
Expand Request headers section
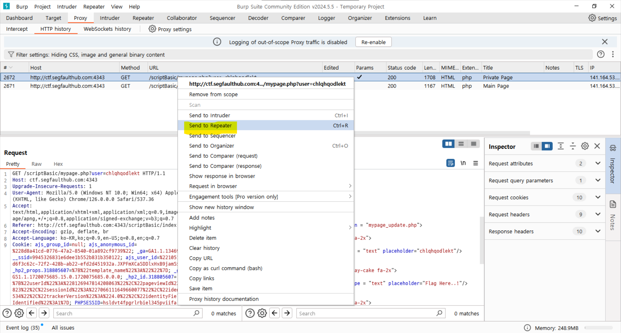coord(598,214)
